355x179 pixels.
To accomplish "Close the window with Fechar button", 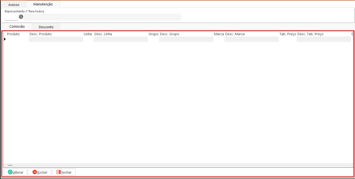I will coord(64,172).
